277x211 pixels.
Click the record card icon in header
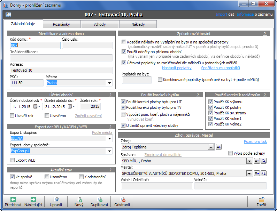[8, 15]
